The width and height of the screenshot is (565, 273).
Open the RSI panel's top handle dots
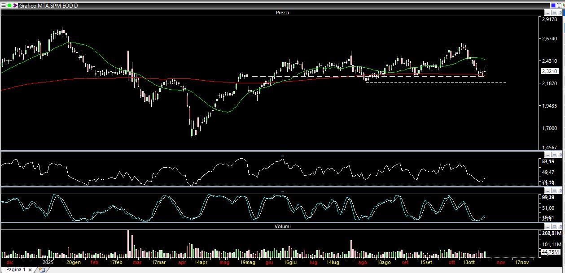[x=282, y=156]
